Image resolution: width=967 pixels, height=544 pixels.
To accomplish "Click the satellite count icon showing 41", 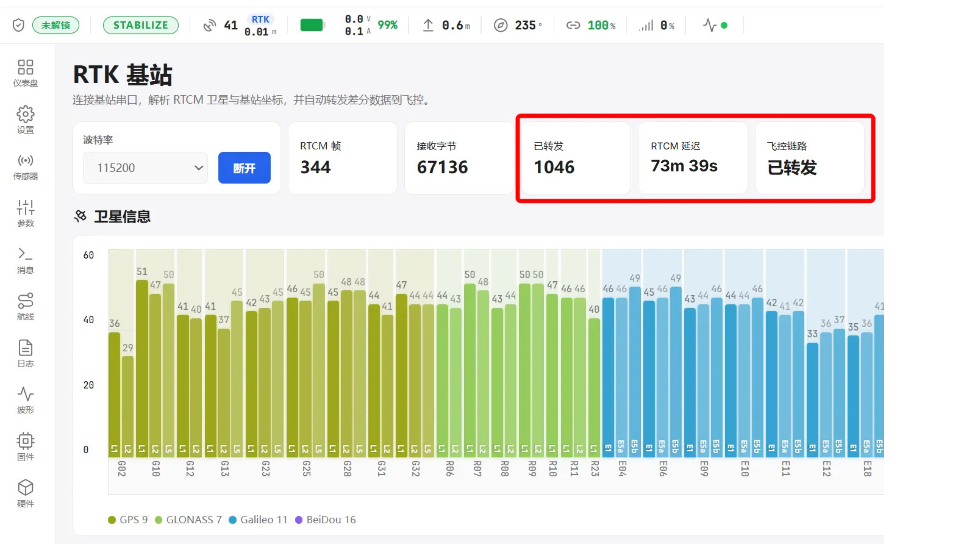I will pos(210,25).
